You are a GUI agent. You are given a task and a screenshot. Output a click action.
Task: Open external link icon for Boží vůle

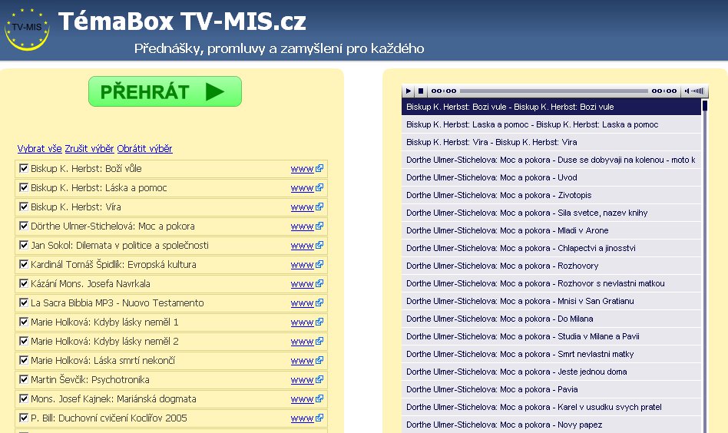coord(319,168)
